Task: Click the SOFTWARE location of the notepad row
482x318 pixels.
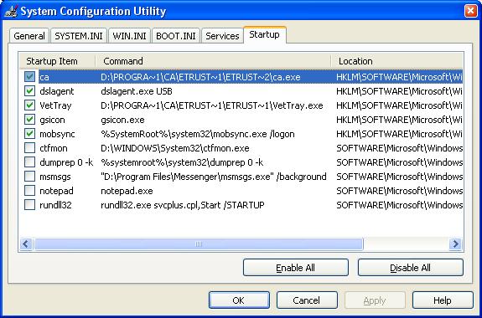Action: coord(399,191)
